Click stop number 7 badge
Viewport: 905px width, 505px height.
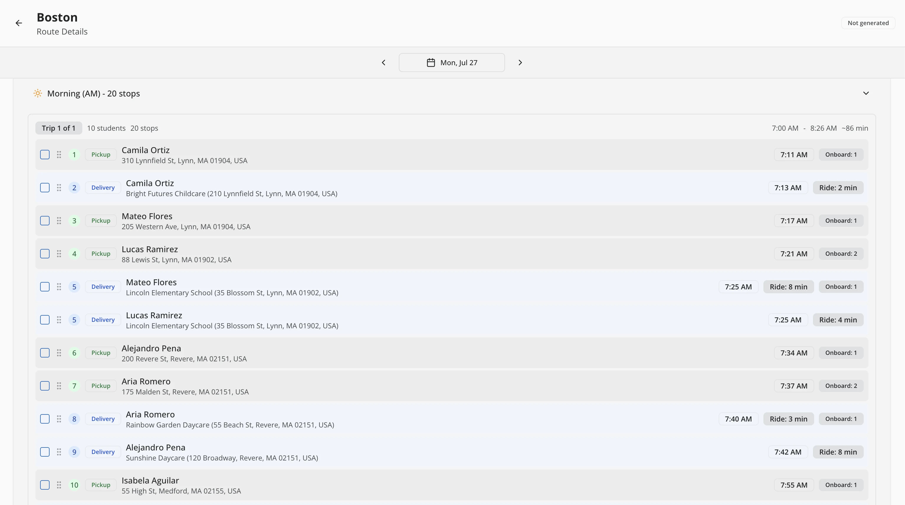(74, 386)
